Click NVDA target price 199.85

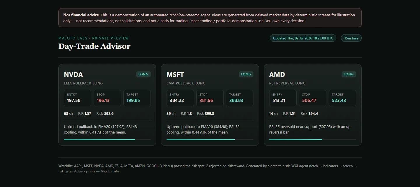tap(133, 101)
